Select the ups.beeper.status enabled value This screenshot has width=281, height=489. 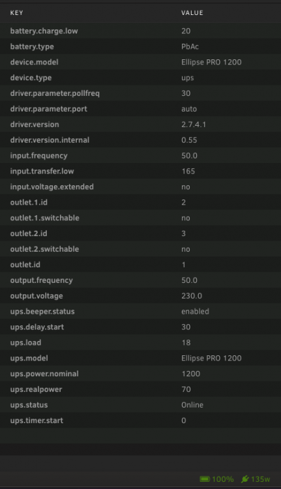coord(195,311)
